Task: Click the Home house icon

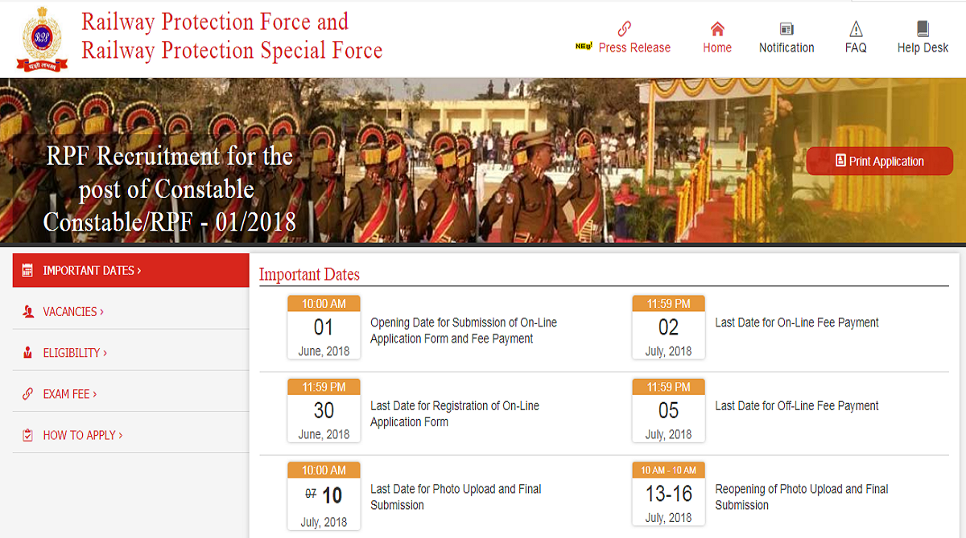Action: pyautogui.click(x=717, y=29)
